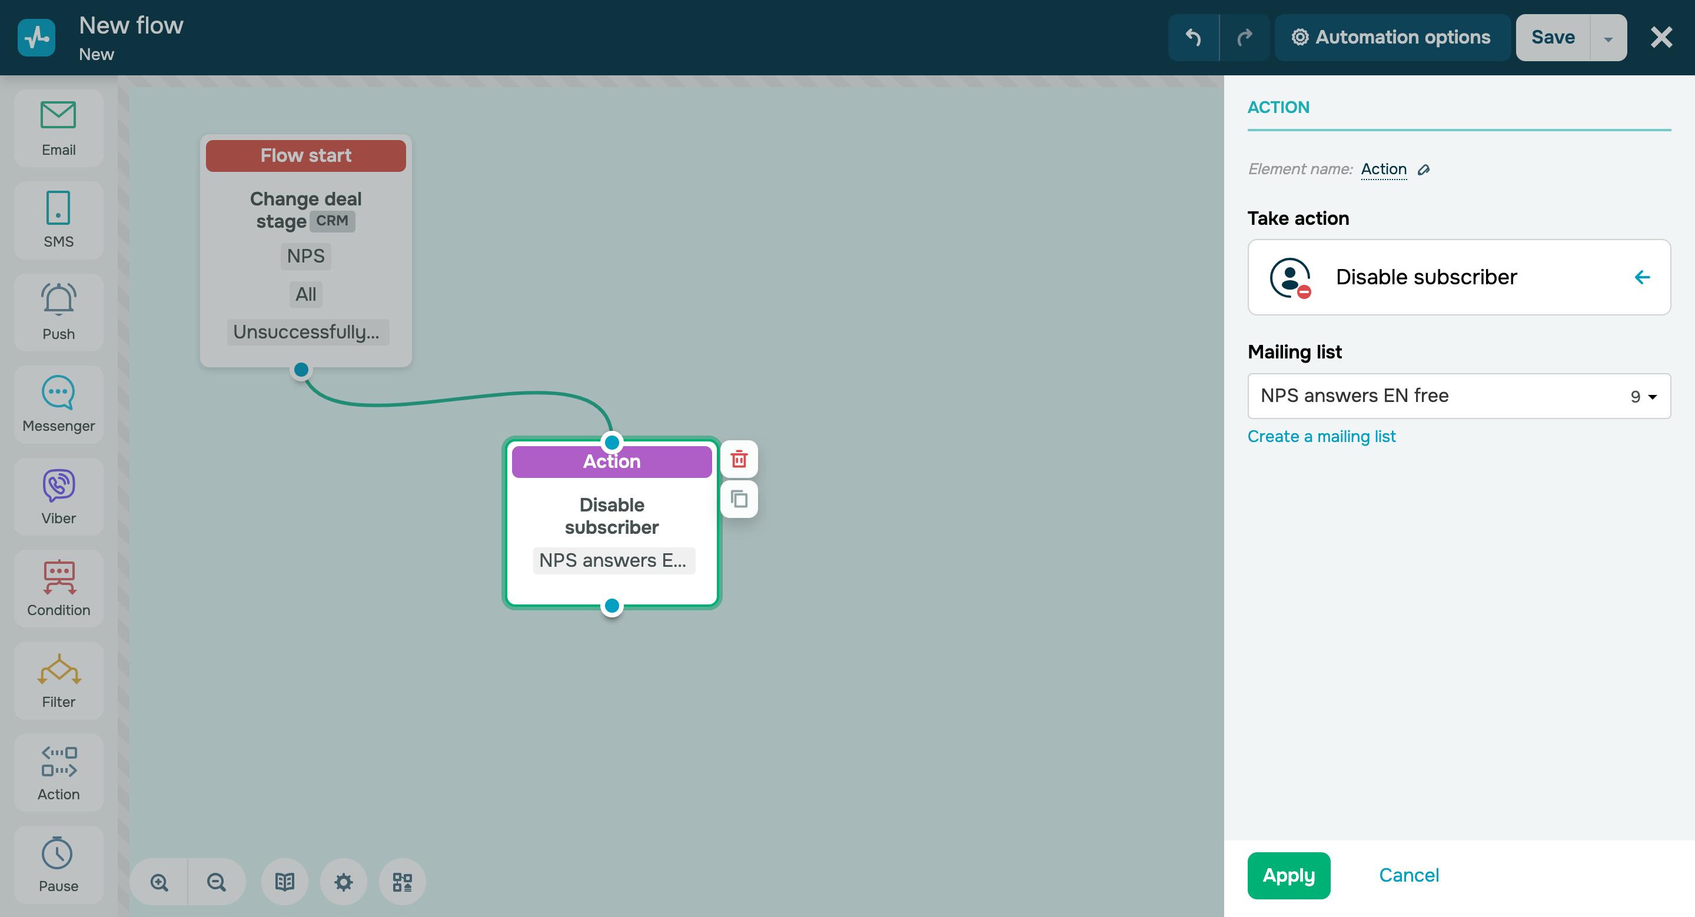The width and height of the screenshot is (1695, 917).
Task: Open Automation options
Action: pyautogui.click(x=1392, y=38)
